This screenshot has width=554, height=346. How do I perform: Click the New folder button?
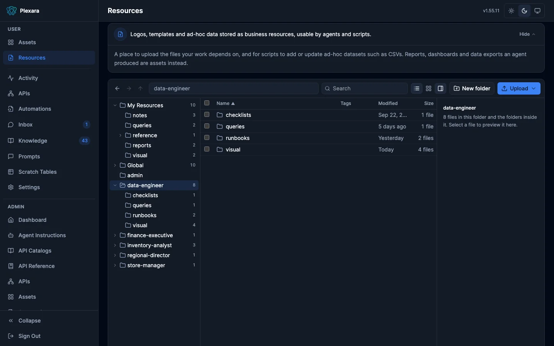472,88
